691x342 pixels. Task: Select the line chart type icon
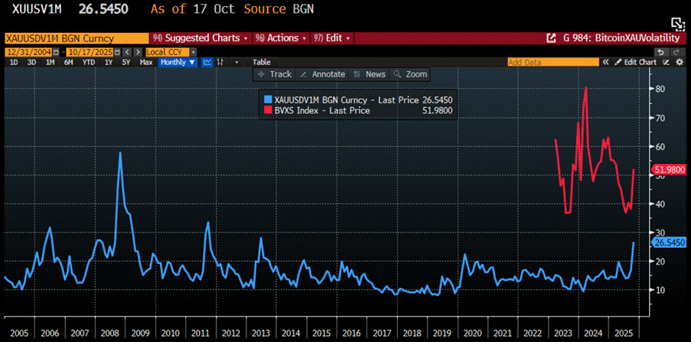point(207,62)
